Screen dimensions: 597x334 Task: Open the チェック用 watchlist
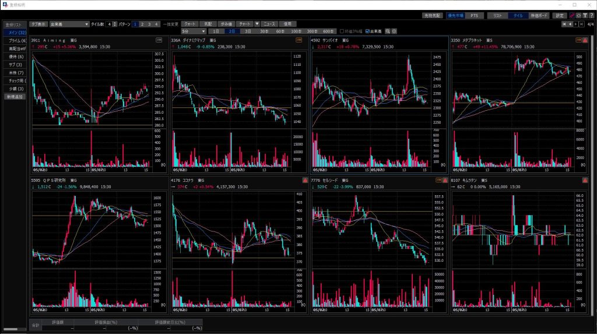pos(16,81)
